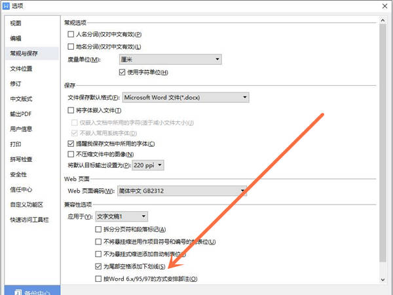The width and height of the screenshot is (393, 295).
Task: Enable 人名分词 checkbox
Action: [71, 34]
